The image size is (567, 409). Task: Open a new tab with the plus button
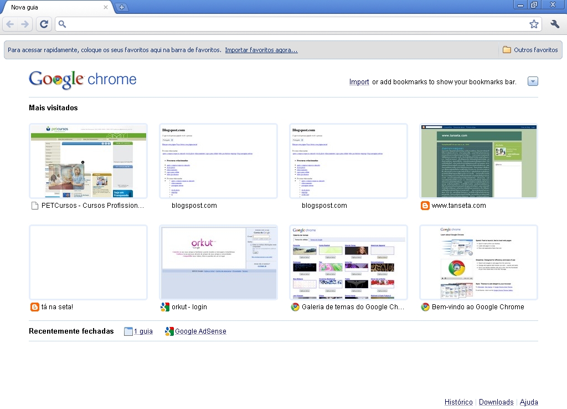122,7
